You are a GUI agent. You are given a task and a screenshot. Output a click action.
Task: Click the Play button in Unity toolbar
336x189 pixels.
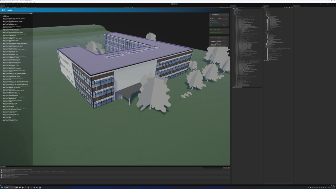pos(172,4)
